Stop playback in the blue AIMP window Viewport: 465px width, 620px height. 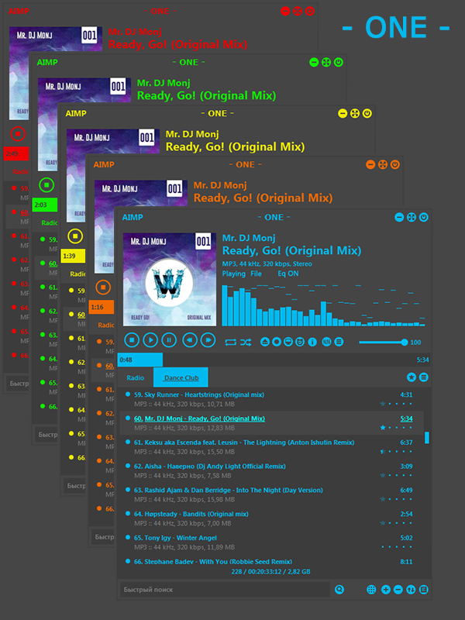[x=132, y=340]
